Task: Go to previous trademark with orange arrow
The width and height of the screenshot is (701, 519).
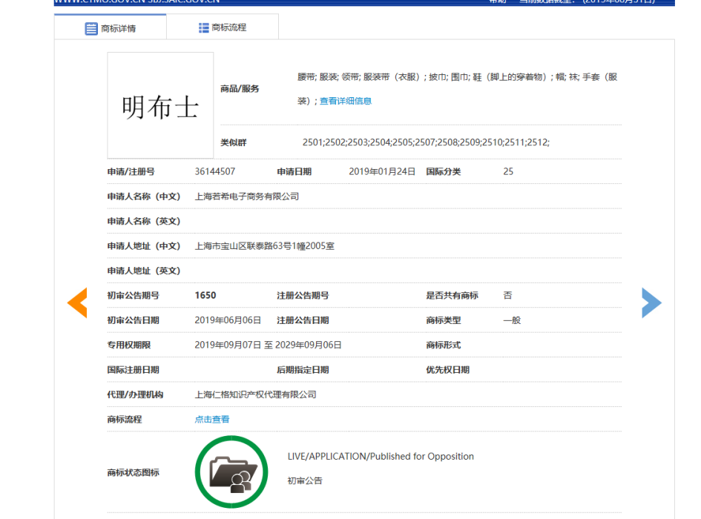Action: pyautogui.click(x=77, y=303)
